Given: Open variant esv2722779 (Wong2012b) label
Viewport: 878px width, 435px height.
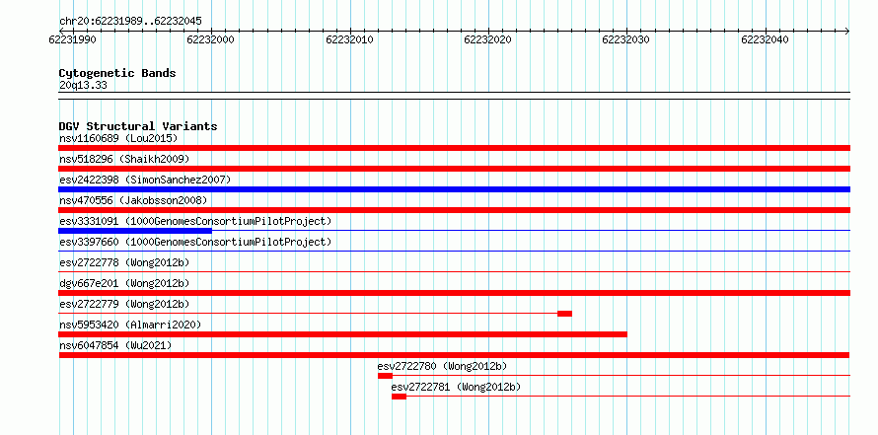Looking at the screenshot, I should (124, 304).
